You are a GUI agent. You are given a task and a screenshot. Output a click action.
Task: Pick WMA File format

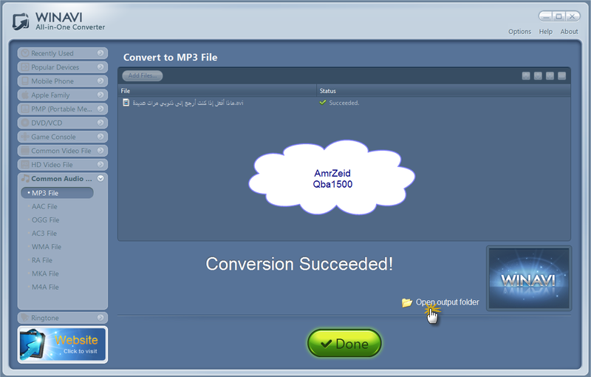pos(47,247)
